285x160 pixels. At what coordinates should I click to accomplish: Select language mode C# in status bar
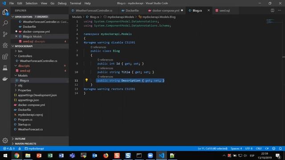click(267, 148)
